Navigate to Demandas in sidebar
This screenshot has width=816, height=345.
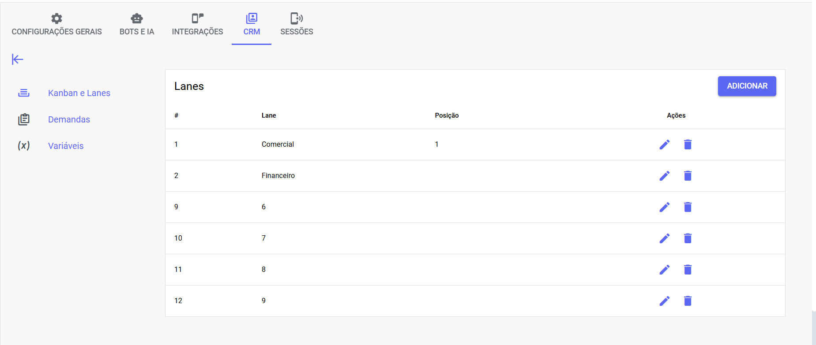[x=69, y=119]
